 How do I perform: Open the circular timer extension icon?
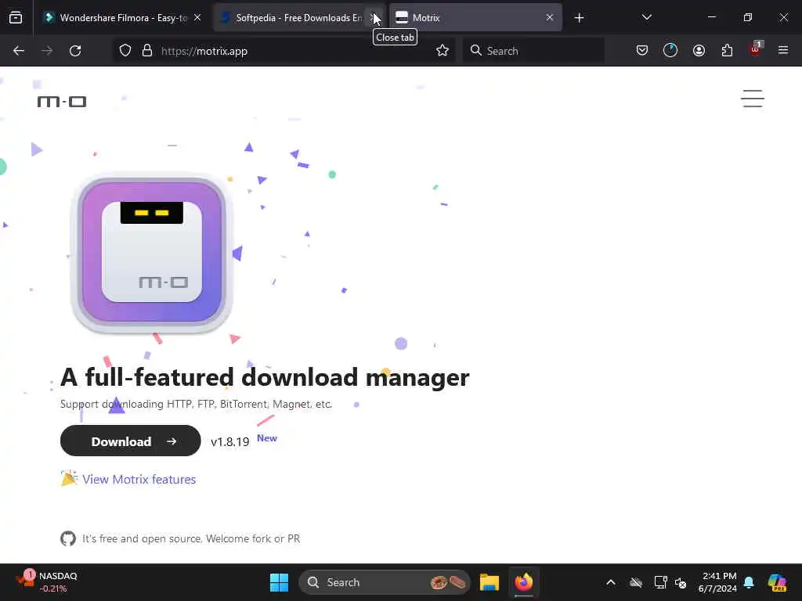(670, 51)
